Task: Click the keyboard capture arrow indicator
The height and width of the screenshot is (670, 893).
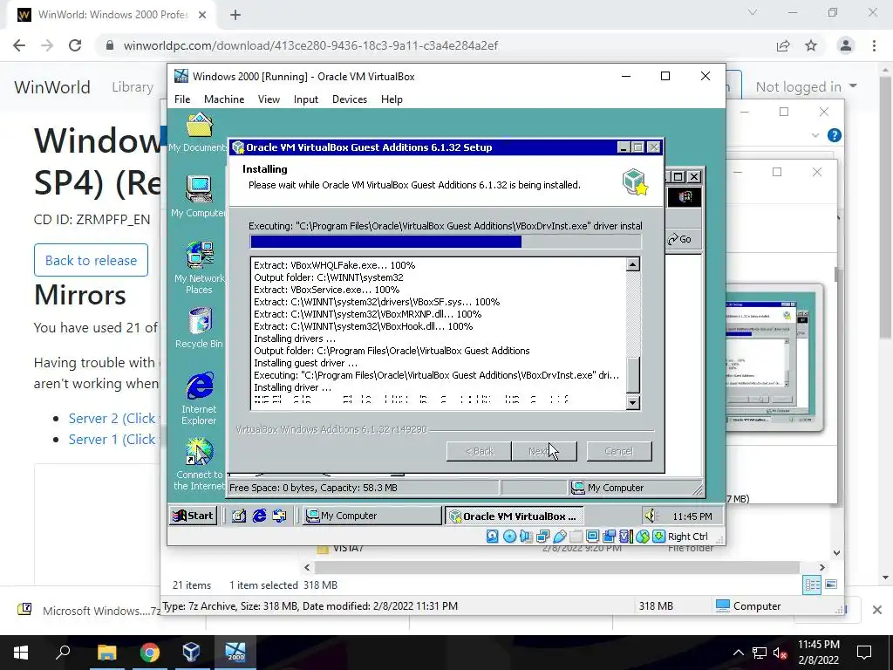Action: point(658,537)
